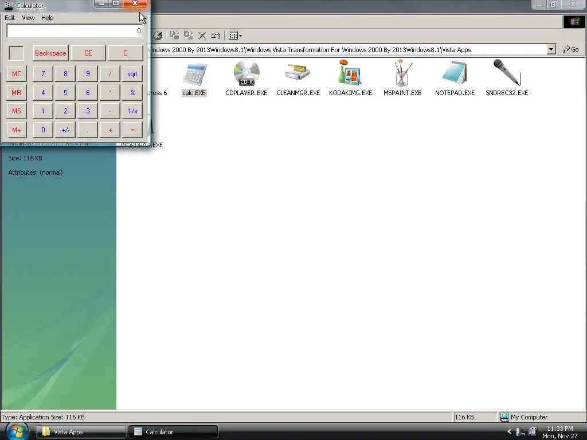Image resolution: width=587 pixels, height=440 pixels.
Task: Click the CE button in Calculator
Action: tap(88, 53)
